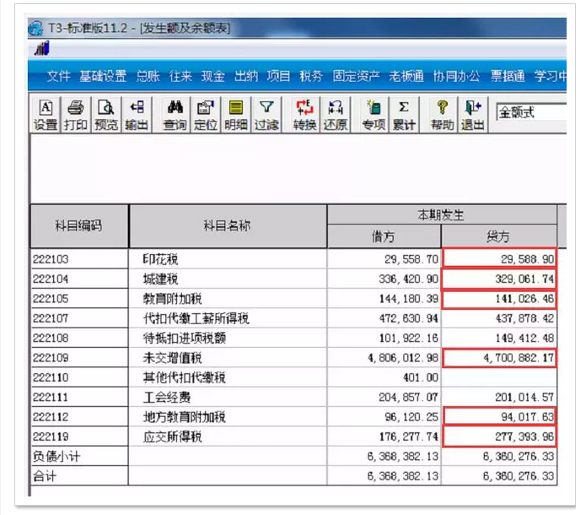Click debit value 101,922.16
Viewport: 586px width, 515px height.
click(408, 338)
